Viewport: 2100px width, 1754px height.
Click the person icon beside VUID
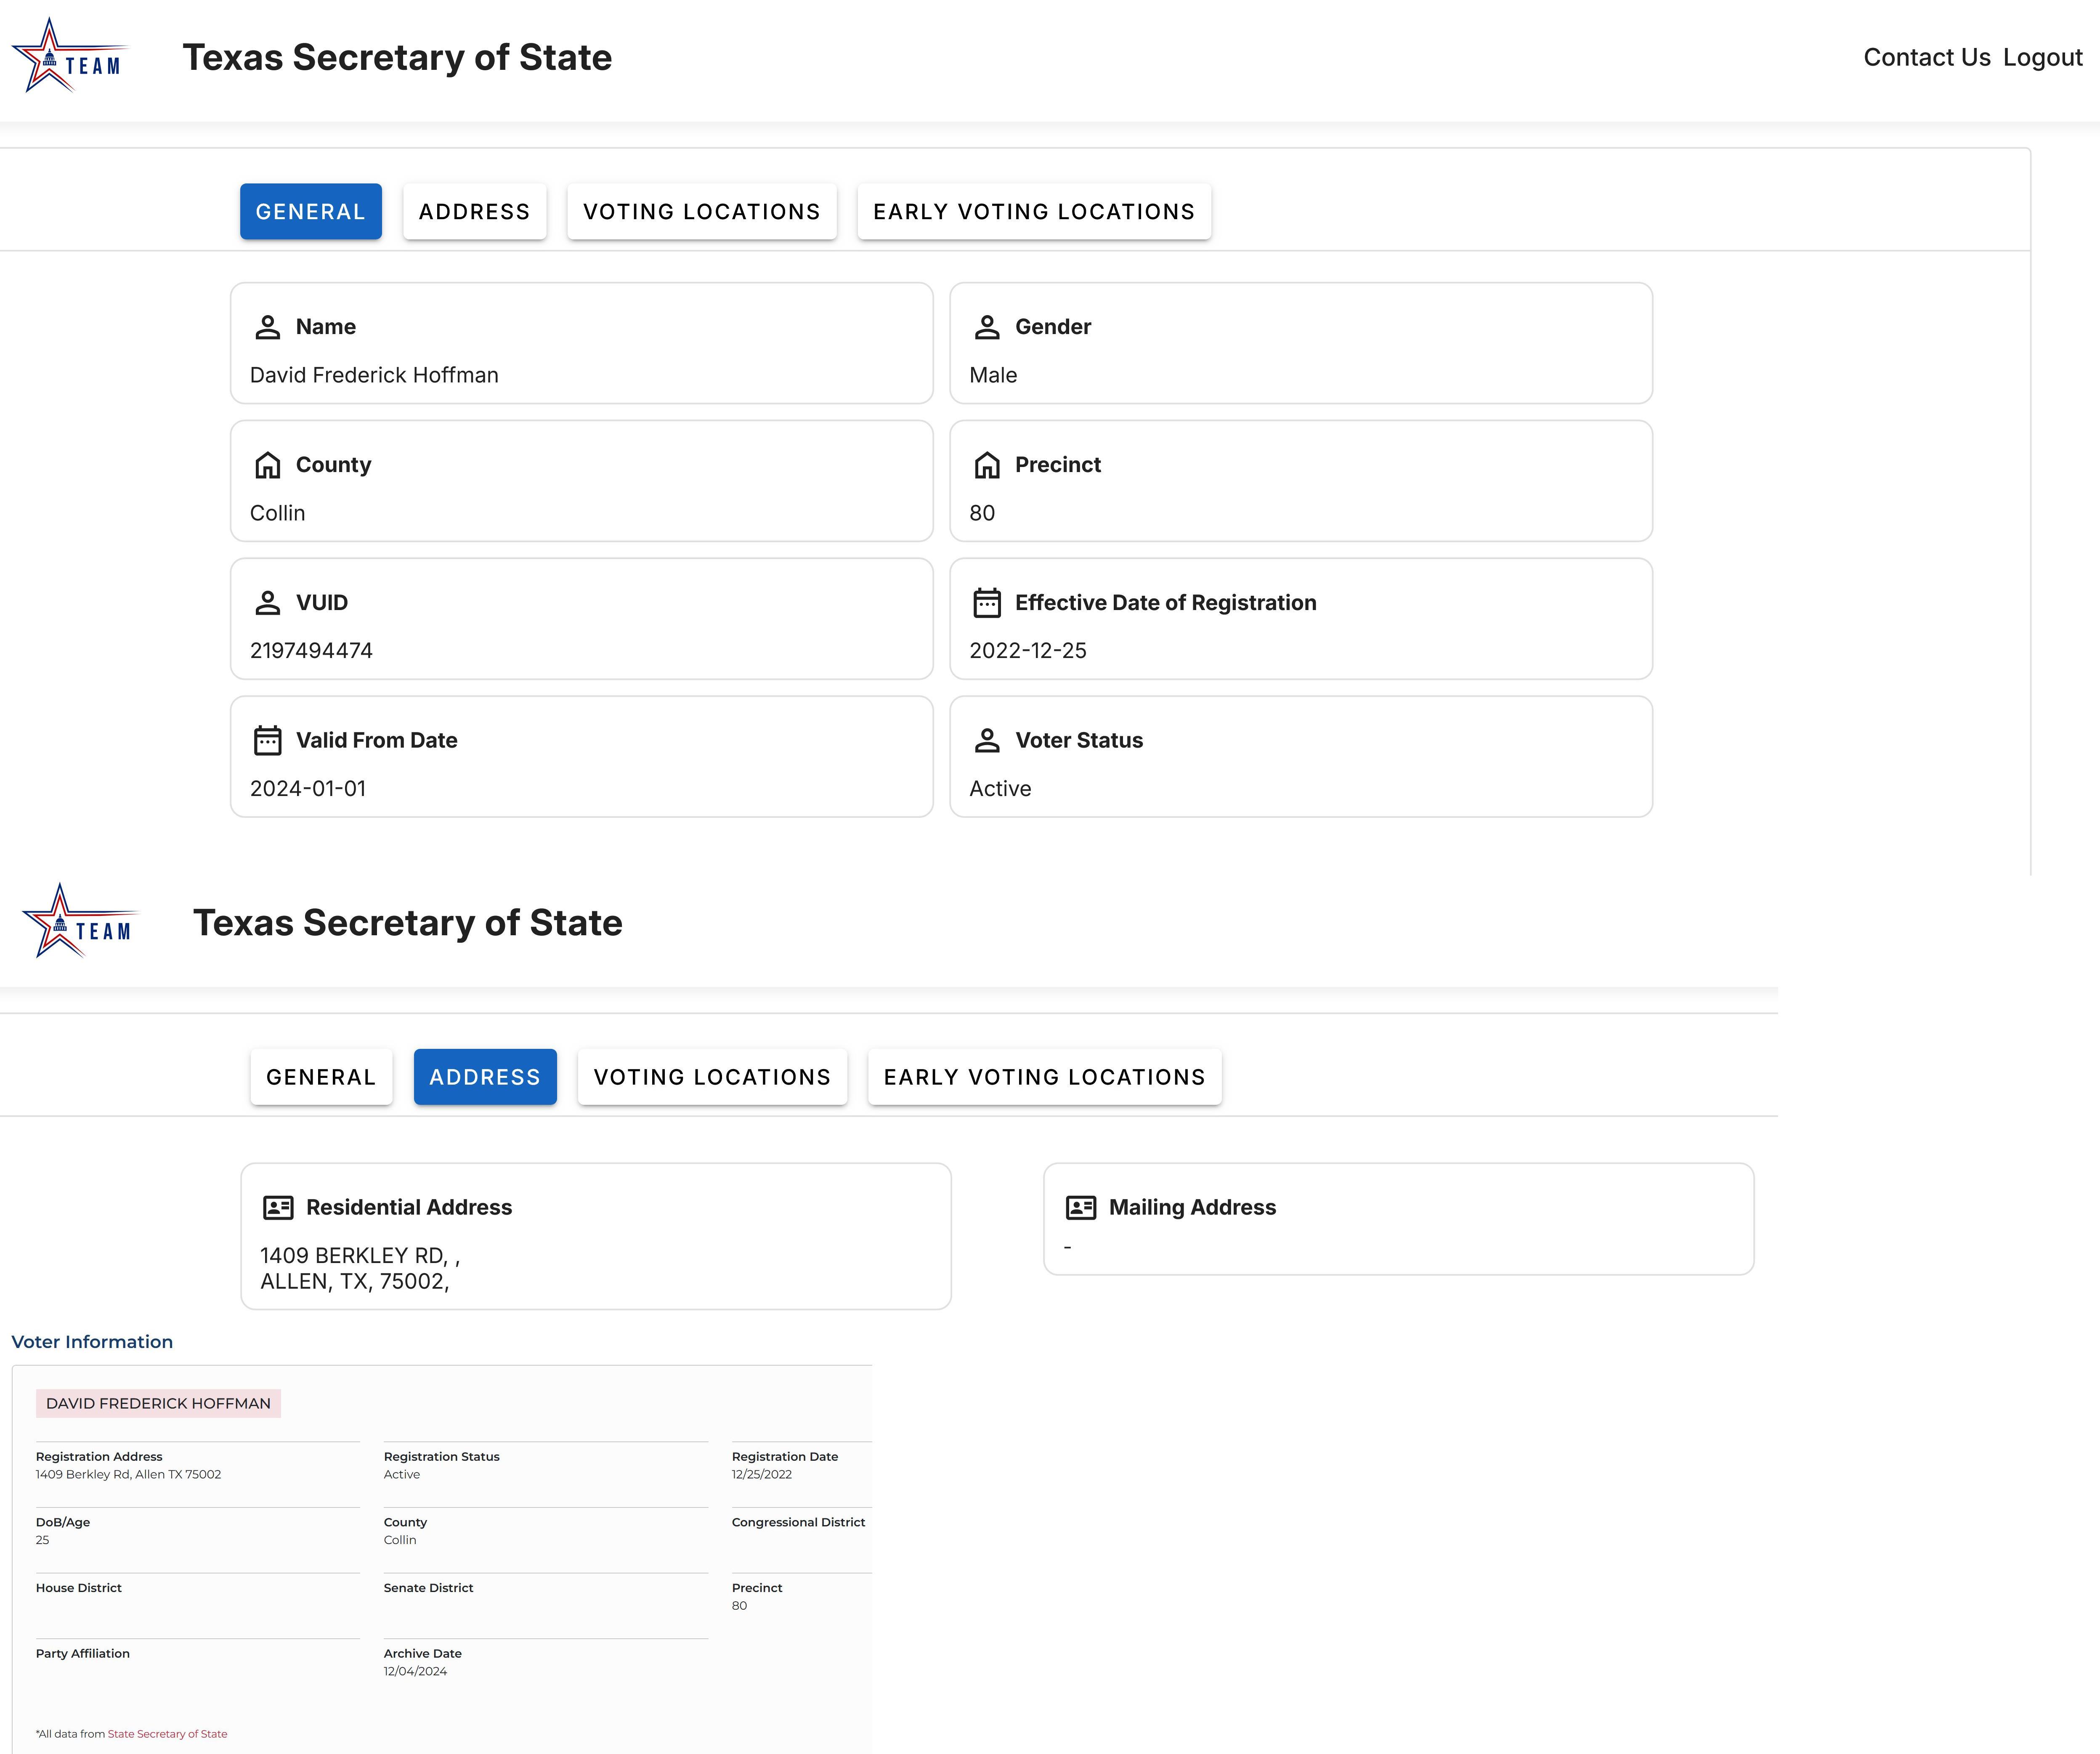click(x=267, y=603)
